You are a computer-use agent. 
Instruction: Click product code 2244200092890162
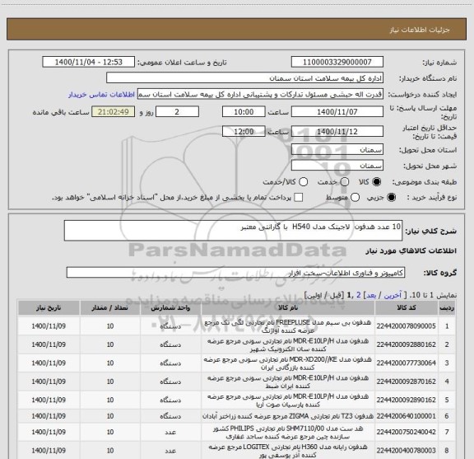407,400
